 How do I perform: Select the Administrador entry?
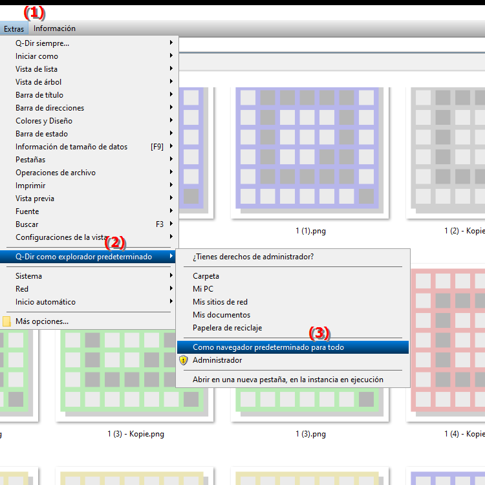(293, 360)
